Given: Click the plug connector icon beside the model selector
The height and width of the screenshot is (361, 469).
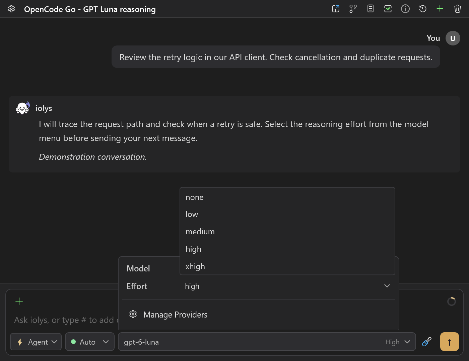Looking at the screenshot, I should point(427,342).
